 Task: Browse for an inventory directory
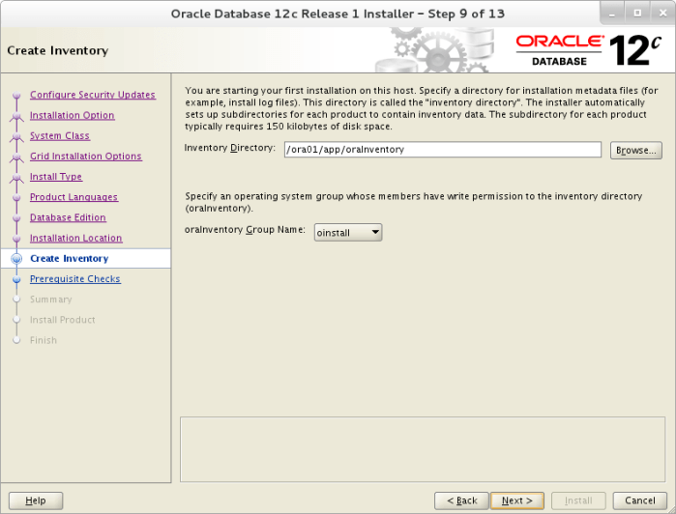[x=636, y=151]
